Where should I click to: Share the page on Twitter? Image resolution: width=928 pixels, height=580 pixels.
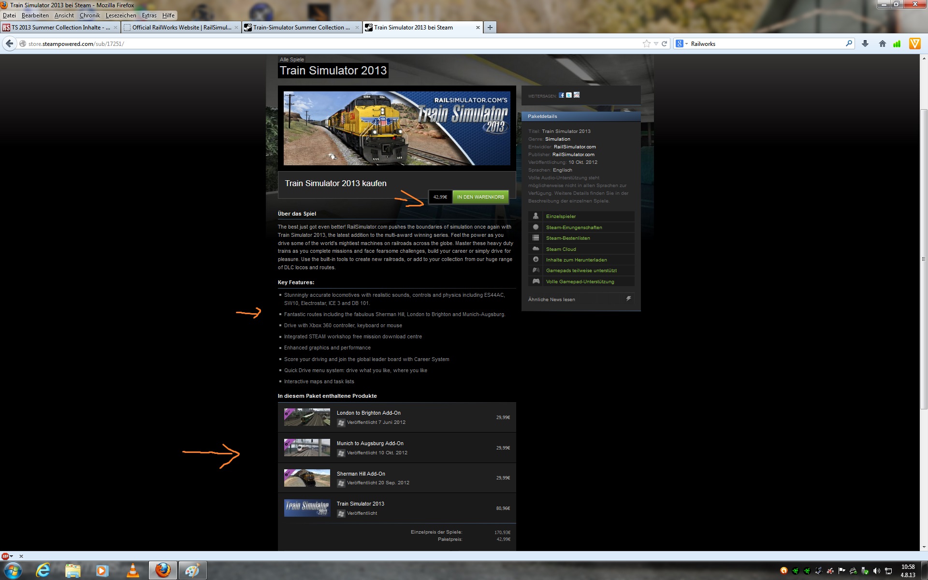pyautogui.click(x=569, y=95)
